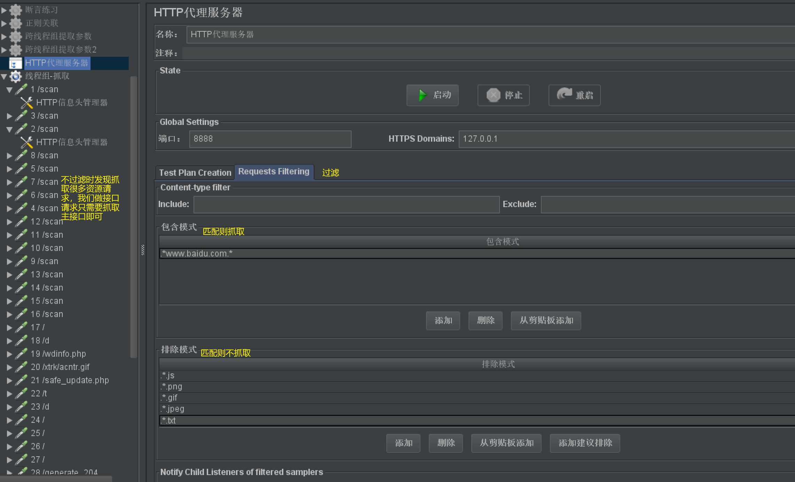
Task: Open the Requests Filtering tab
Action: click(274, 172)
